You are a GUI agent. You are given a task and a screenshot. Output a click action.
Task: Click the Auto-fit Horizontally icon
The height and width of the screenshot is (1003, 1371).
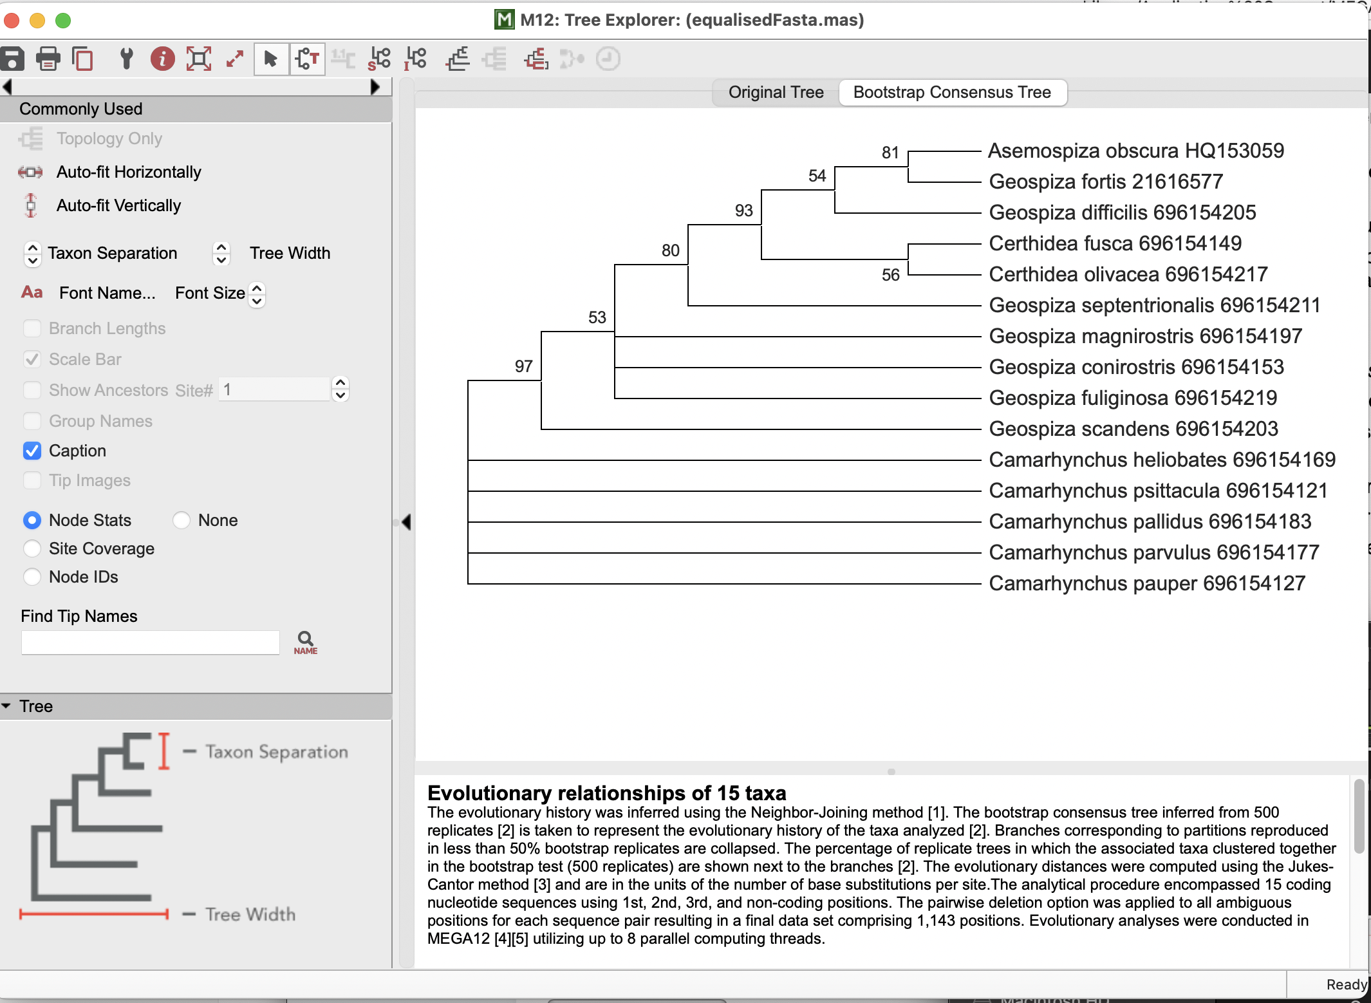click(31, 172)
